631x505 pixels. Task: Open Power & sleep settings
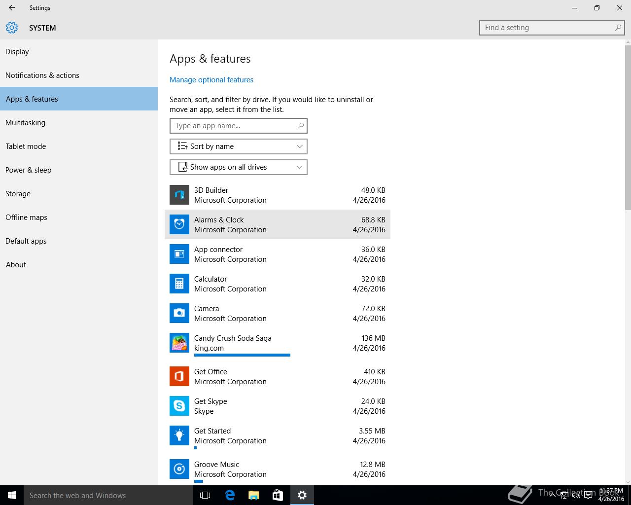(79, 170)
